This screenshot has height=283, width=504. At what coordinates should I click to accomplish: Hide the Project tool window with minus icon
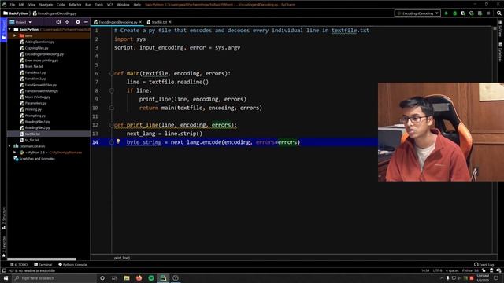(86, 22)
